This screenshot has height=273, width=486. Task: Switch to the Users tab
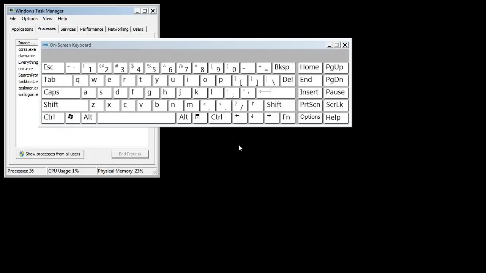coord(138,29)
